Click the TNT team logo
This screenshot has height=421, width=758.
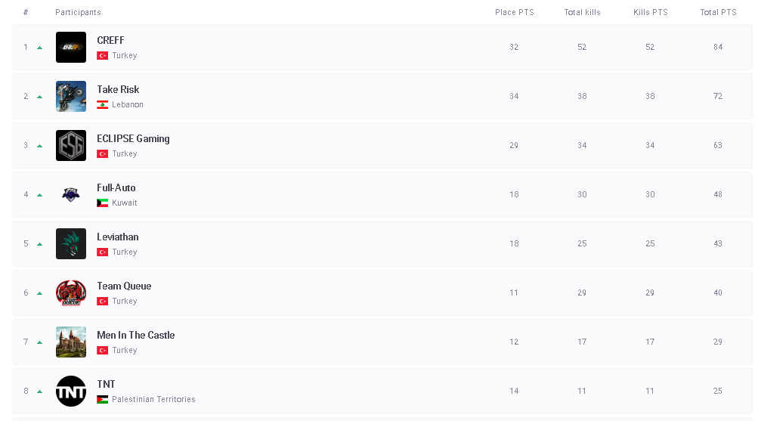[x=71, y=392]
